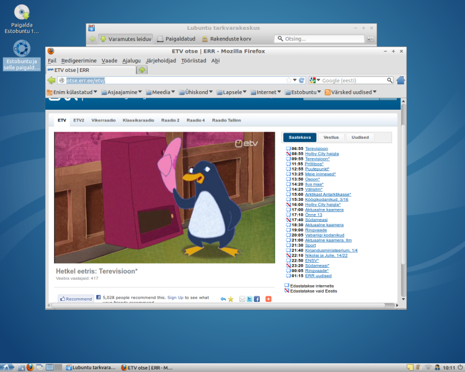Open the Vaade menu
The width and height of the screenshot is (465, 372).
(109, 61)
